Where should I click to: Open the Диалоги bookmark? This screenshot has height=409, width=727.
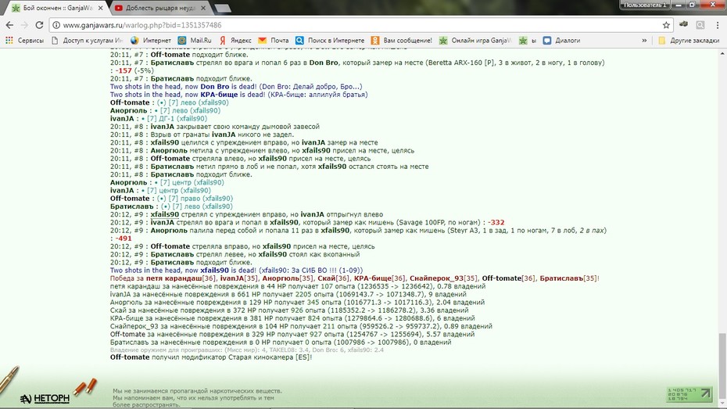[561, 41]
